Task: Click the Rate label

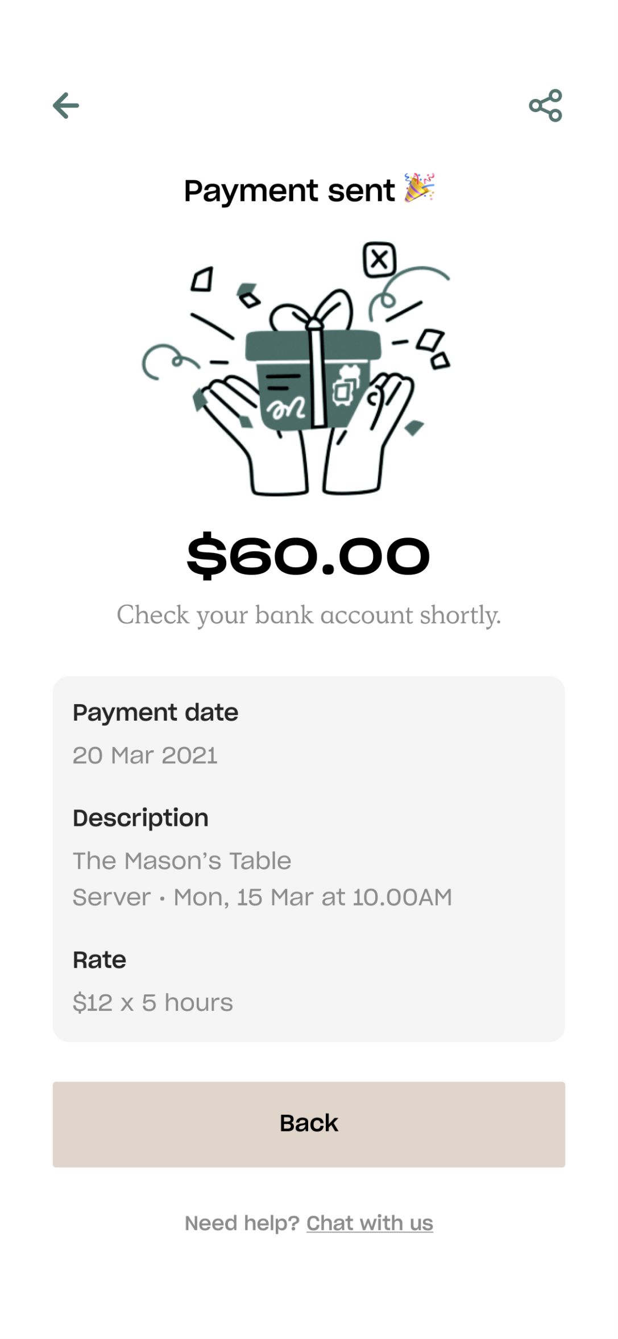Action: tap(99, 960)
